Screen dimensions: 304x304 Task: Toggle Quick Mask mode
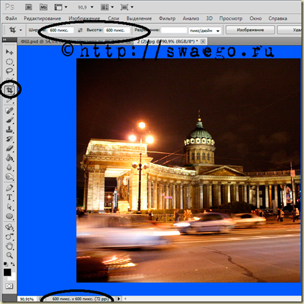9,286
